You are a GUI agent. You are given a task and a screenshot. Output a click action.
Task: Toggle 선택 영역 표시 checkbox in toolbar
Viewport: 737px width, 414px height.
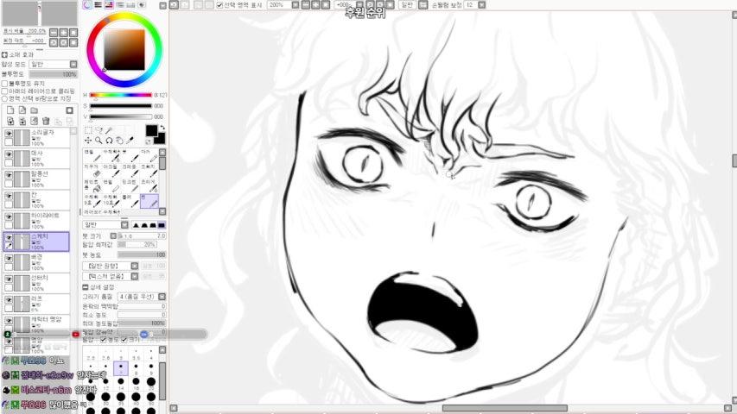[x=219, y=4]
